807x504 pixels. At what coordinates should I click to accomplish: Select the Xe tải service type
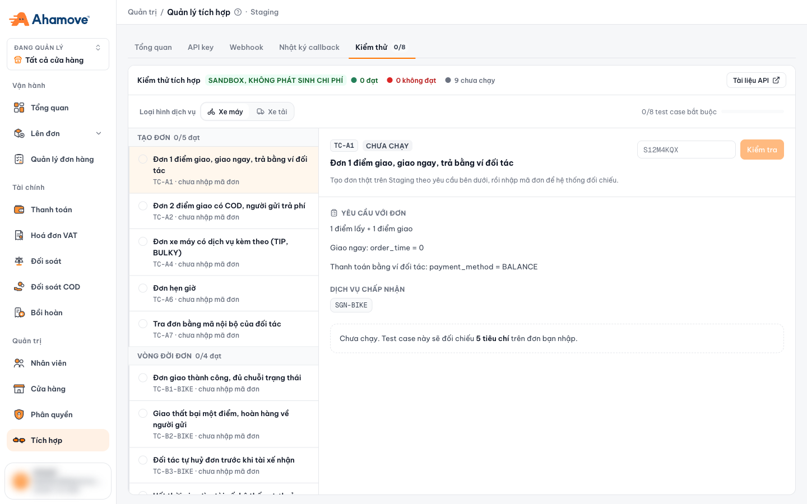tap(272, 111)
